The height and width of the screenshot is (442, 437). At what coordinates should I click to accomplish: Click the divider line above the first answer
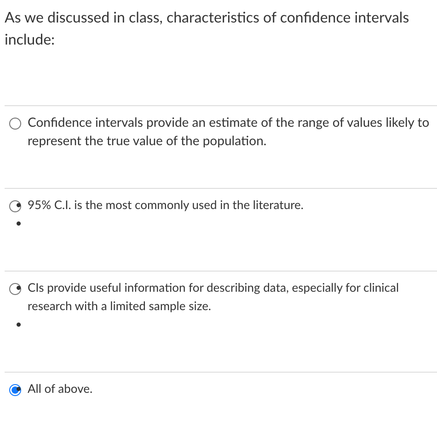(218, 104)
